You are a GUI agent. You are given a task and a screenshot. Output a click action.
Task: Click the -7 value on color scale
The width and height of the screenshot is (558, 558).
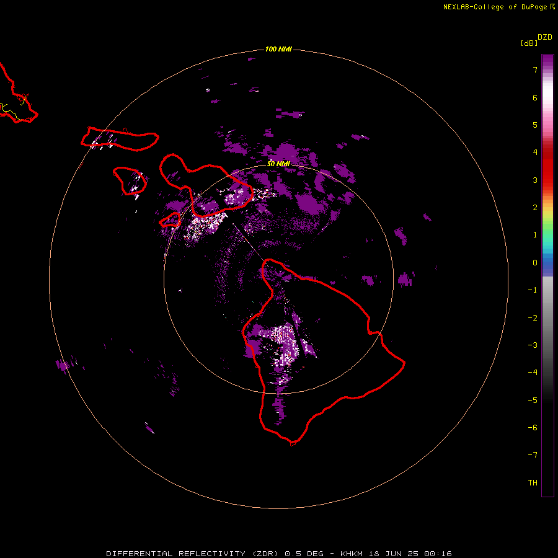533,455
